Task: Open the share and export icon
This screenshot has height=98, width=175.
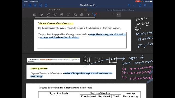Action: pyautogui.click(x=46, y=5)
